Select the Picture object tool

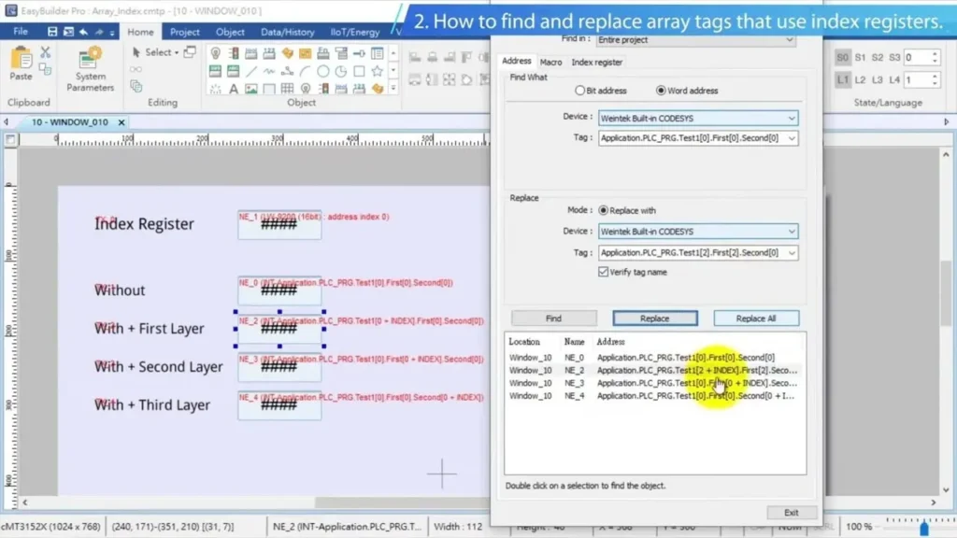click(x=250, y=89)
